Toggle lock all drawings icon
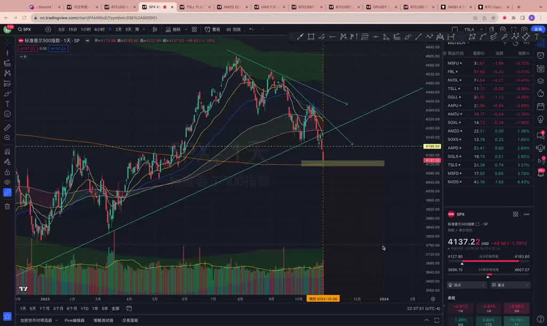547x326 pixels. tap(7, 173)
